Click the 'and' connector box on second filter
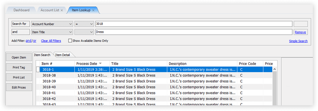318x111 pixels. 20,32
